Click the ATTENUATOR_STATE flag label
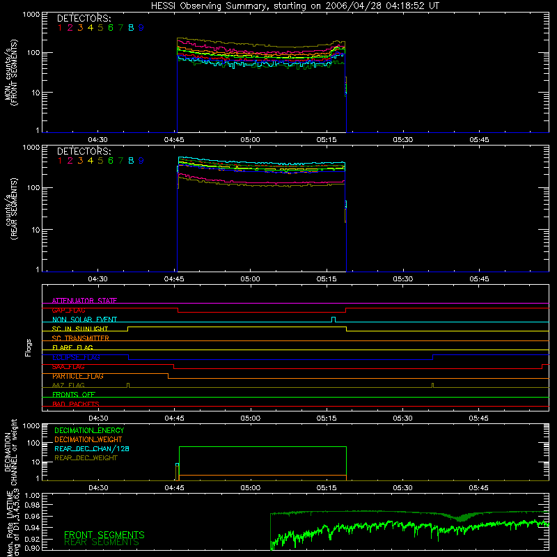Screen dimensions: 557x557 (x=84, y=301)
